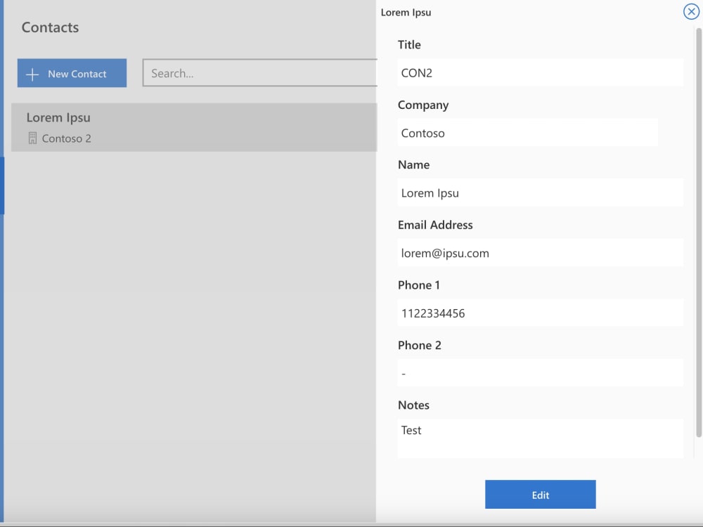Select the Notes field containing Test
Screen dimensions: 703x527
pos(540,436)
